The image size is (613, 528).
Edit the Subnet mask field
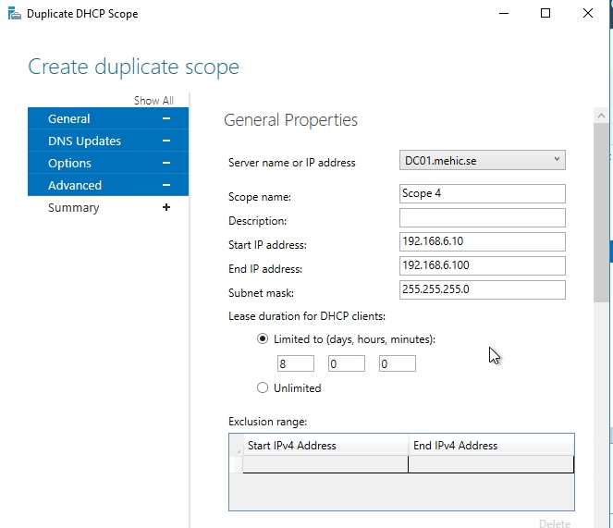click(x=482, y=290)
